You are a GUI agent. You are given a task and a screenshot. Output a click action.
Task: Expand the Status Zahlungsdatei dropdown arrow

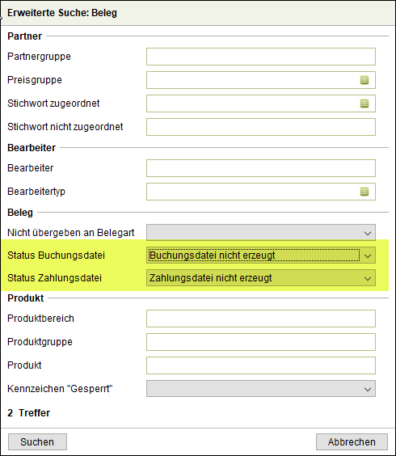click(x=368, y=278)
